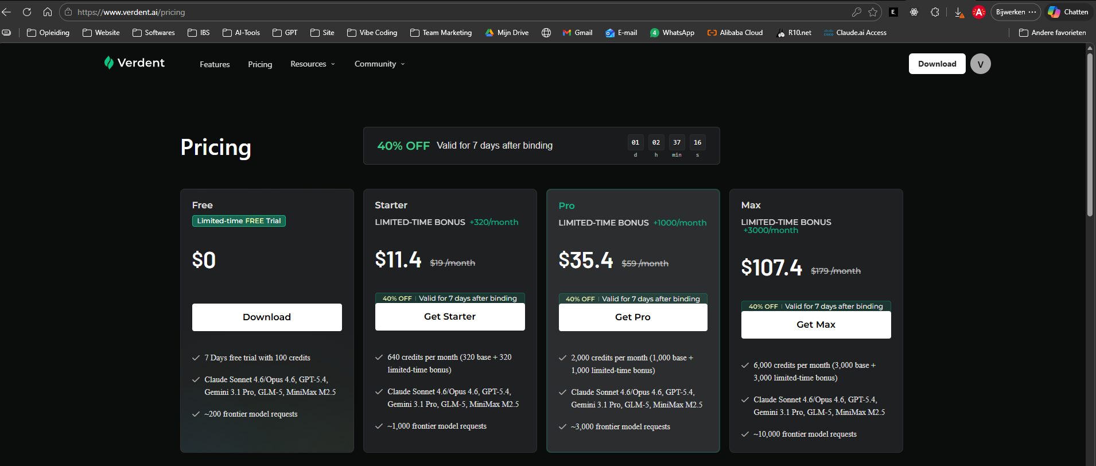Viewport: 1096px width, 466px height.
Task: Open the unnamed globe bookmark
Action: click(546, 33)
